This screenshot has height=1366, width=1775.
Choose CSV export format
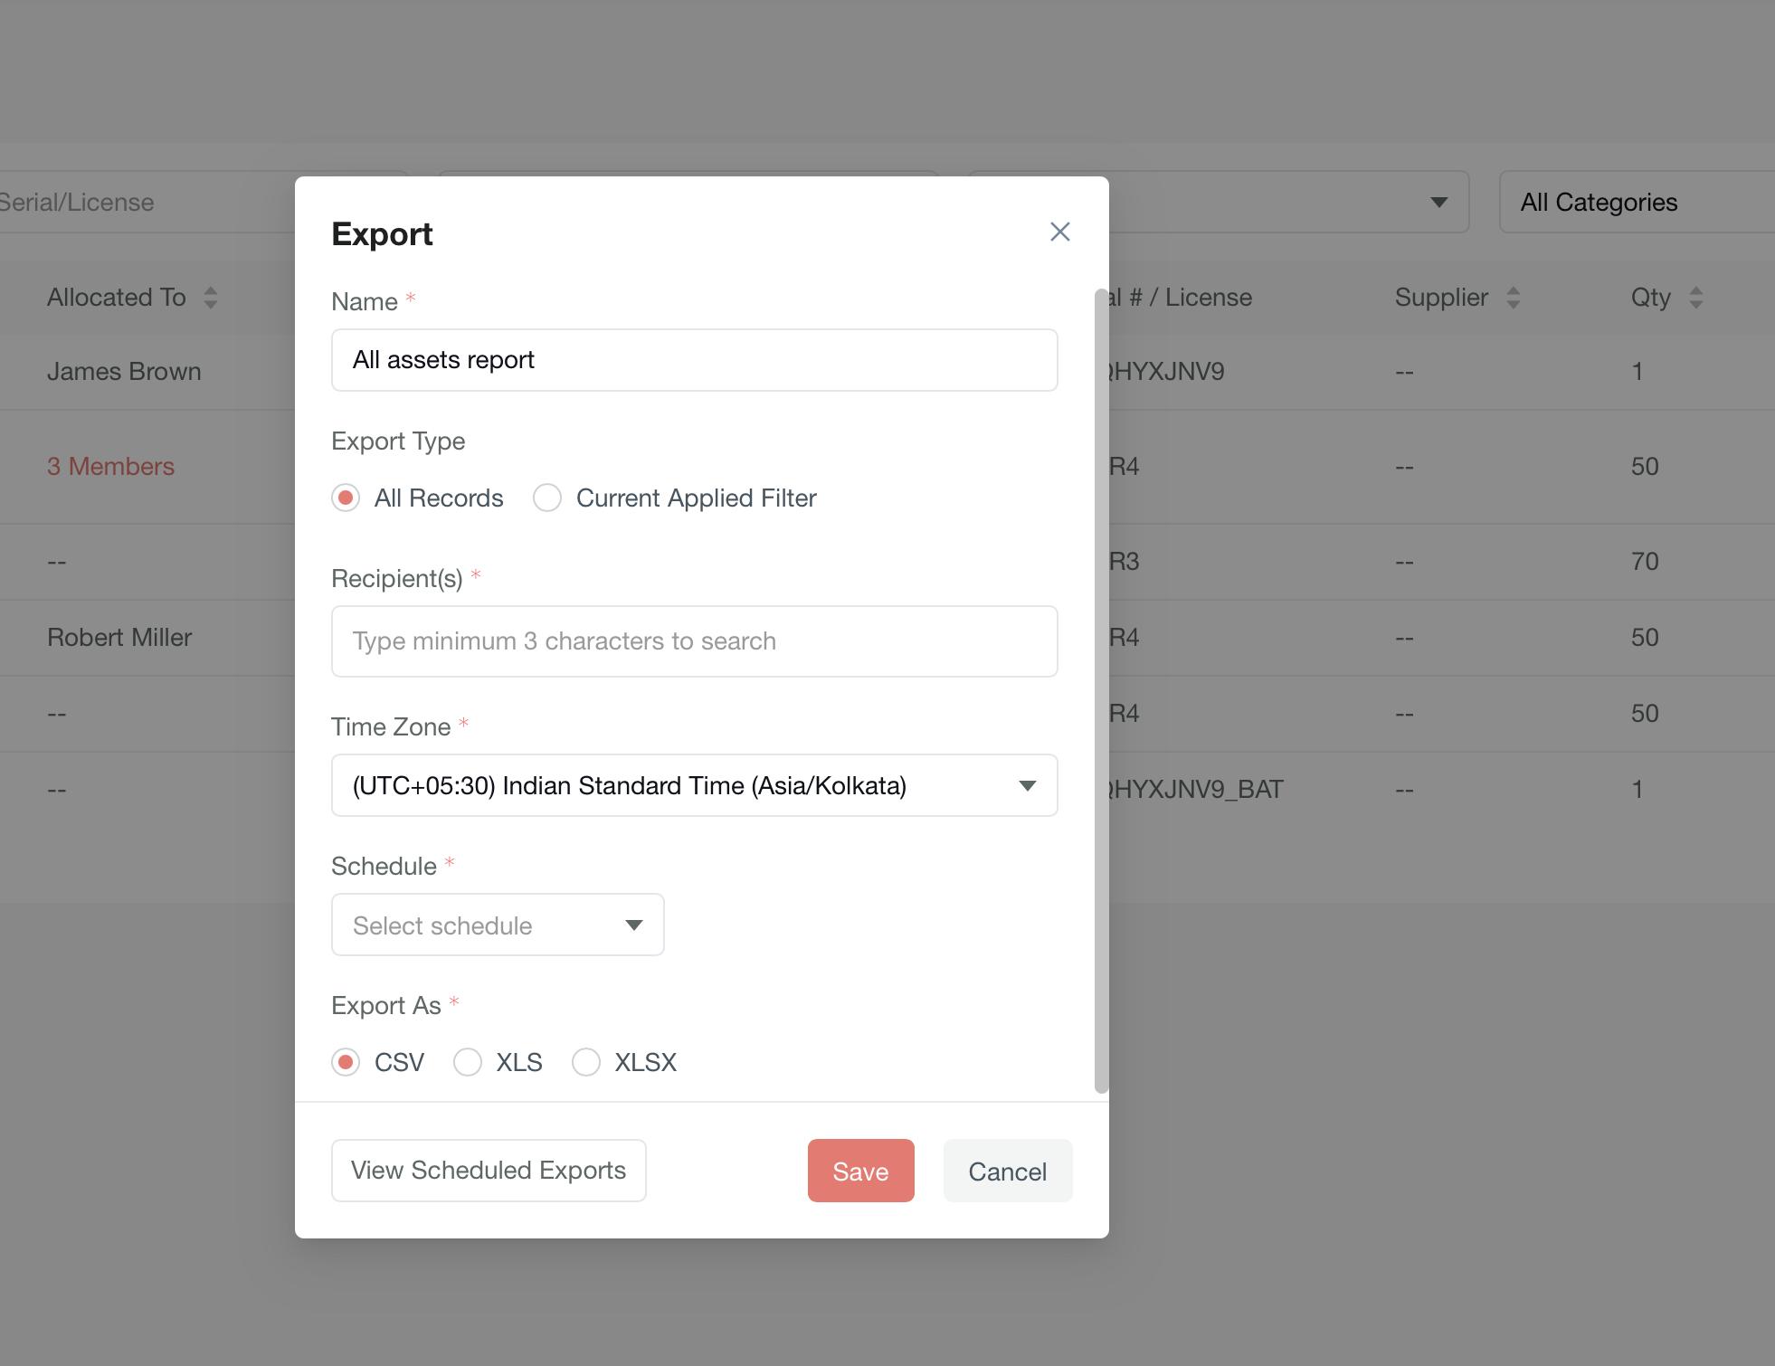(x=346, y=1062)
